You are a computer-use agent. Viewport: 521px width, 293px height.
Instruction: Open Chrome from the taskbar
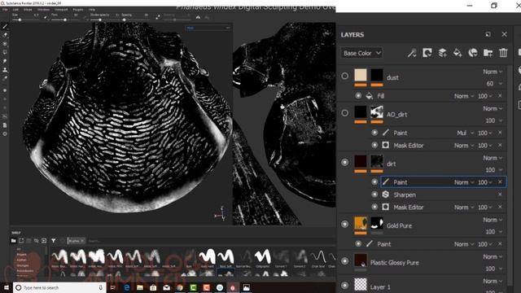[x=180, y=287]
